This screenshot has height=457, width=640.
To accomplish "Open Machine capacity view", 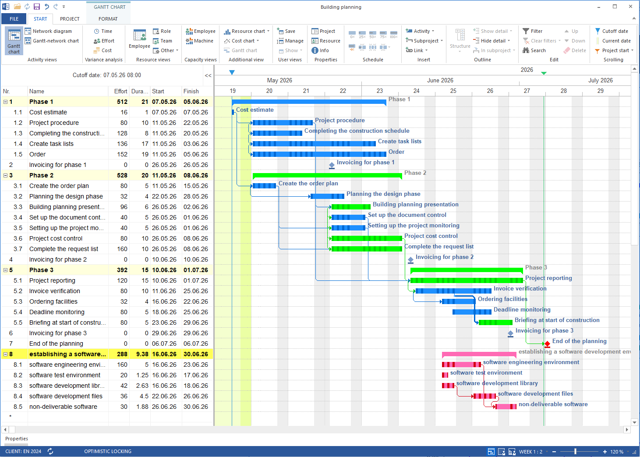I will (x=199, y=41).
